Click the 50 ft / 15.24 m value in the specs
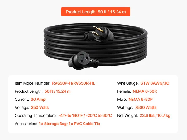Image resolution: width=187 pixels, height=140 pixels. (x=57, y=91)
